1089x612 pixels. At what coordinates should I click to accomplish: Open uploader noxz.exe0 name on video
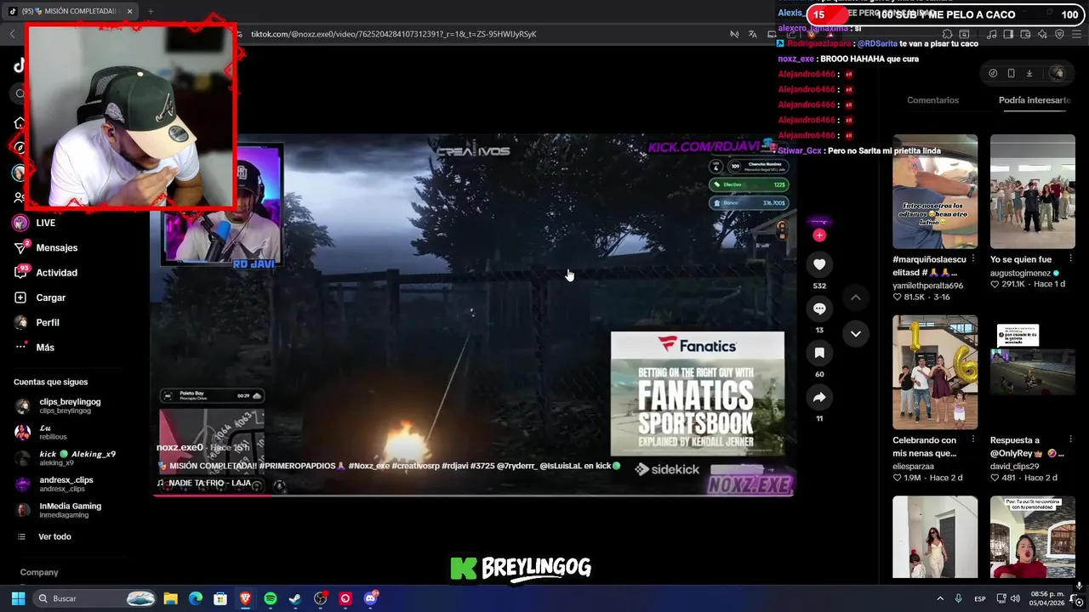(x=180, y=447)
